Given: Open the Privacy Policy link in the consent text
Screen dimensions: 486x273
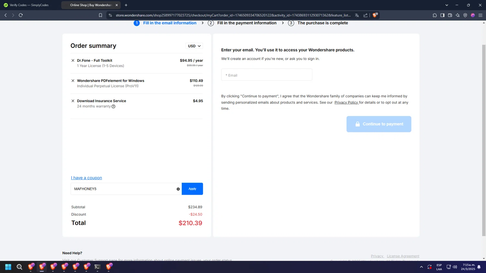Looking at the screenshot, I should click(346, 103).
